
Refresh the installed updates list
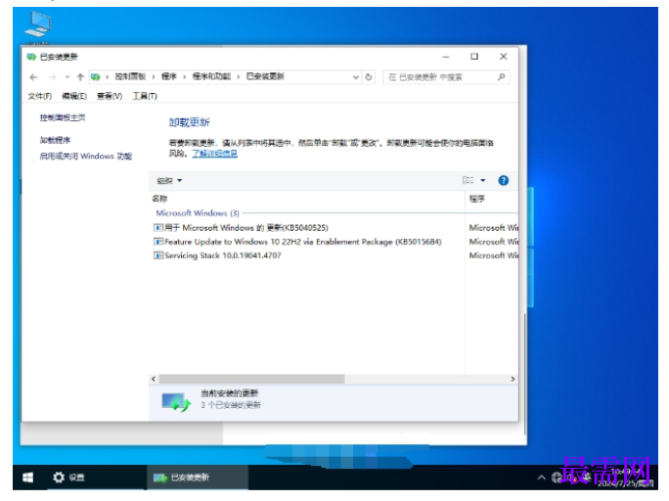click(x=369, y=77)
